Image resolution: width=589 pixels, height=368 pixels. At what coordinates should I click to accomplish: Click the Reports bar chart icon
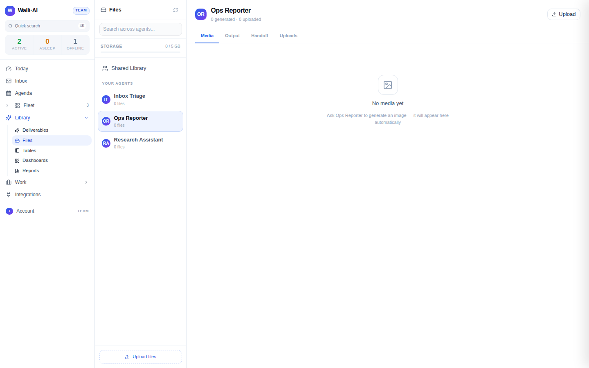[x=17, y=171]
